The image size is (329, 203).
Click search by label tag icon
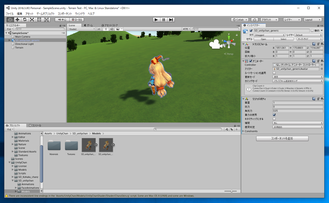(232, 129)
